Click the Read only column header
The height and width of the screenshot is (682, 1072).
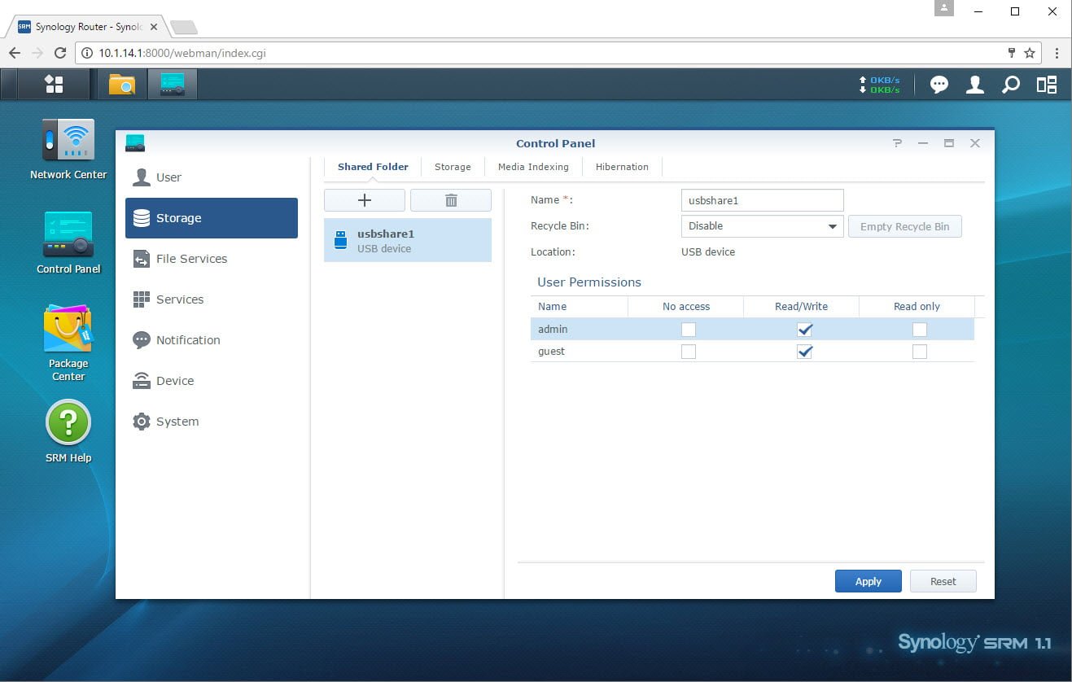coord(917,307)
